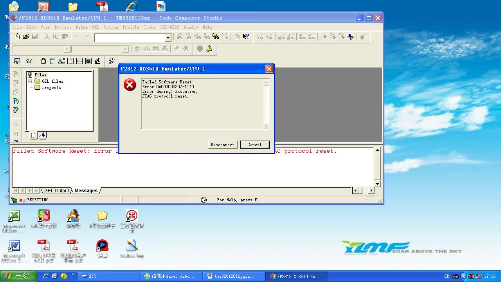The height and width of the screenshot is (282, 501).
Task: Click the Find in Files binoculars icon
Action: pos(216,36)
